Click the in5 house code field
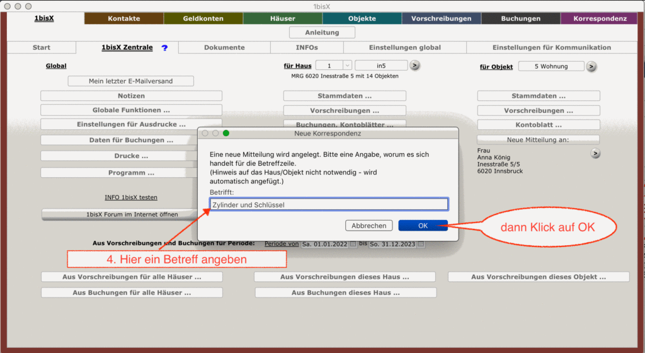Viewport: 645px width, 353px height. pyautogui.click(x=381, y=66)
